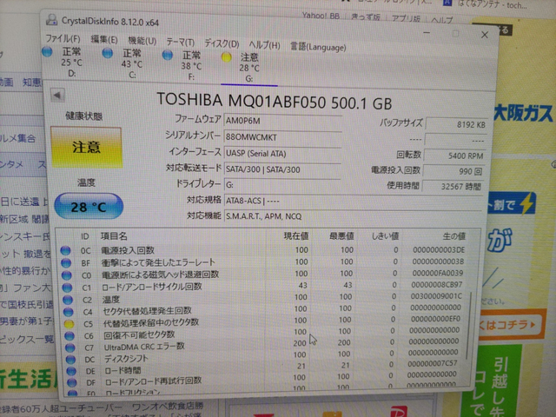Click the blue status icon for row C2
The width and height of the screenshot is (556, 417).
(x=68, y=300)
